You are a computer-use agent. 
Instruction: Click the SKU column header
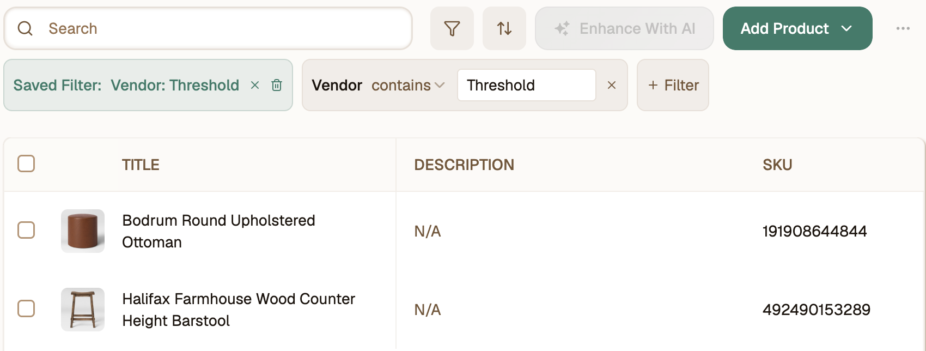[x=777, y=165]
